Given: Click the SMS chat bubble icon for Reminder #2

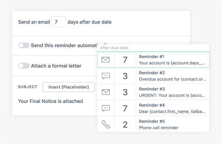Looking at the screenshot, I should click(105, 76).
